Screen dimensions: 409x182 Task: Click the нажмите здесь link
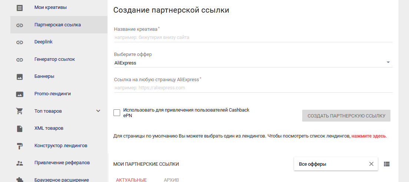click(x=368, y=136)
